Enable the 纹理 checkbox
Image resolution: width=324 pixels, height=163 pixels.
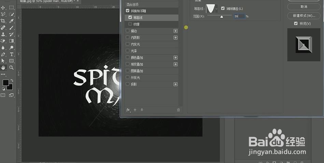130,24
